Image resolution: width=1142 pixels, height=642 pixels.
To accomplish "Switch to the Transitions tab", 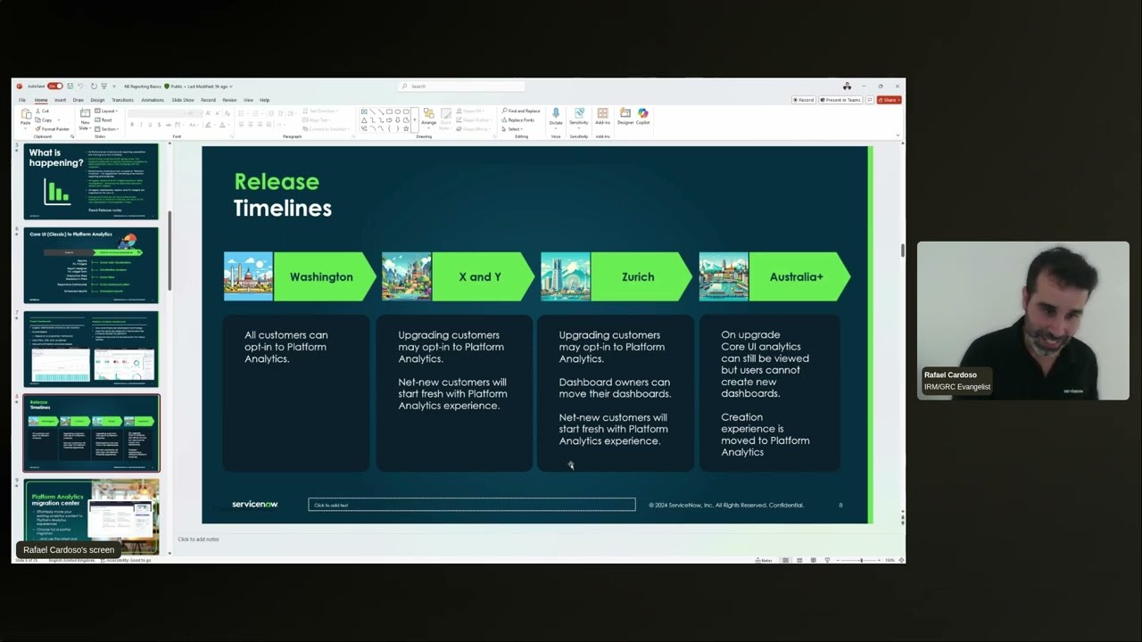I will (x=122, y=100).
